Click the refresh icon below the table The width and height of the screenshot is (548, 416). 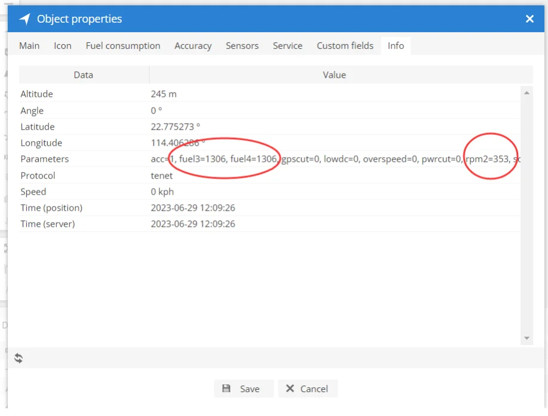(19, 358)
